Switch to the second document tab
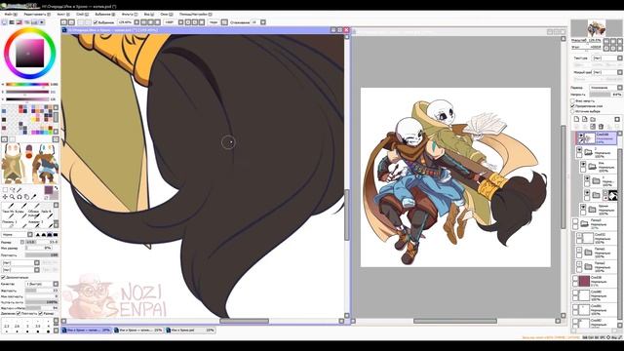 (x=138, y=331)
